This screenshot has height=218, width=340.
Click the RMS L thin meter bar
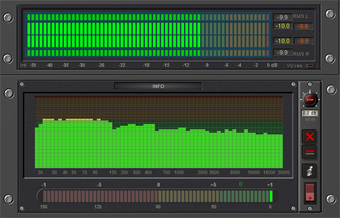coord(148,17)
